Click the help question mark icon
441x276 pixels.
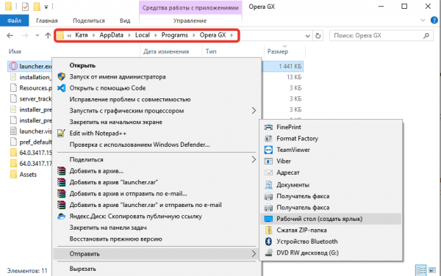[434, 21]
